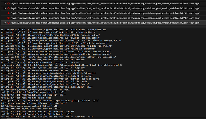Screen dimensions: 206x119
Task: Click the params_wrapper.rb:259 backtrace line
Action: pos(56,54)
